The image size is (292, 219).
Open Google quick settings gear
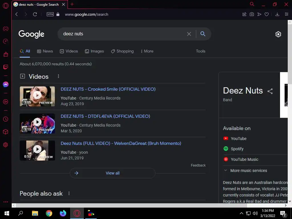click(278, 34)
